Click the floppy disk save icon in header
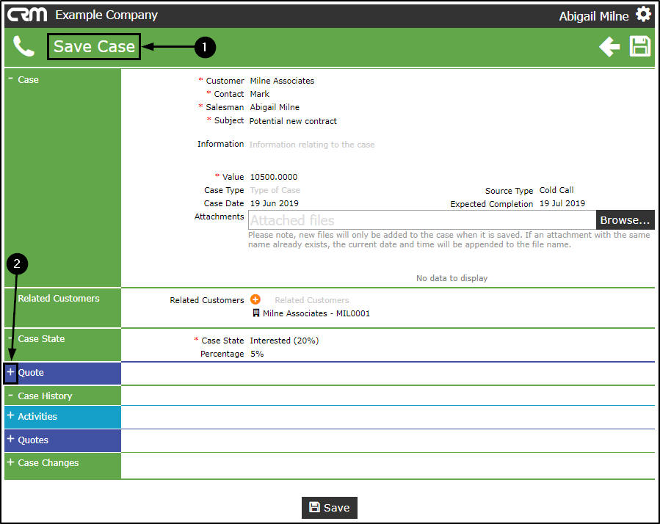This screenshot has width=660, height=524. pos(640,47)
